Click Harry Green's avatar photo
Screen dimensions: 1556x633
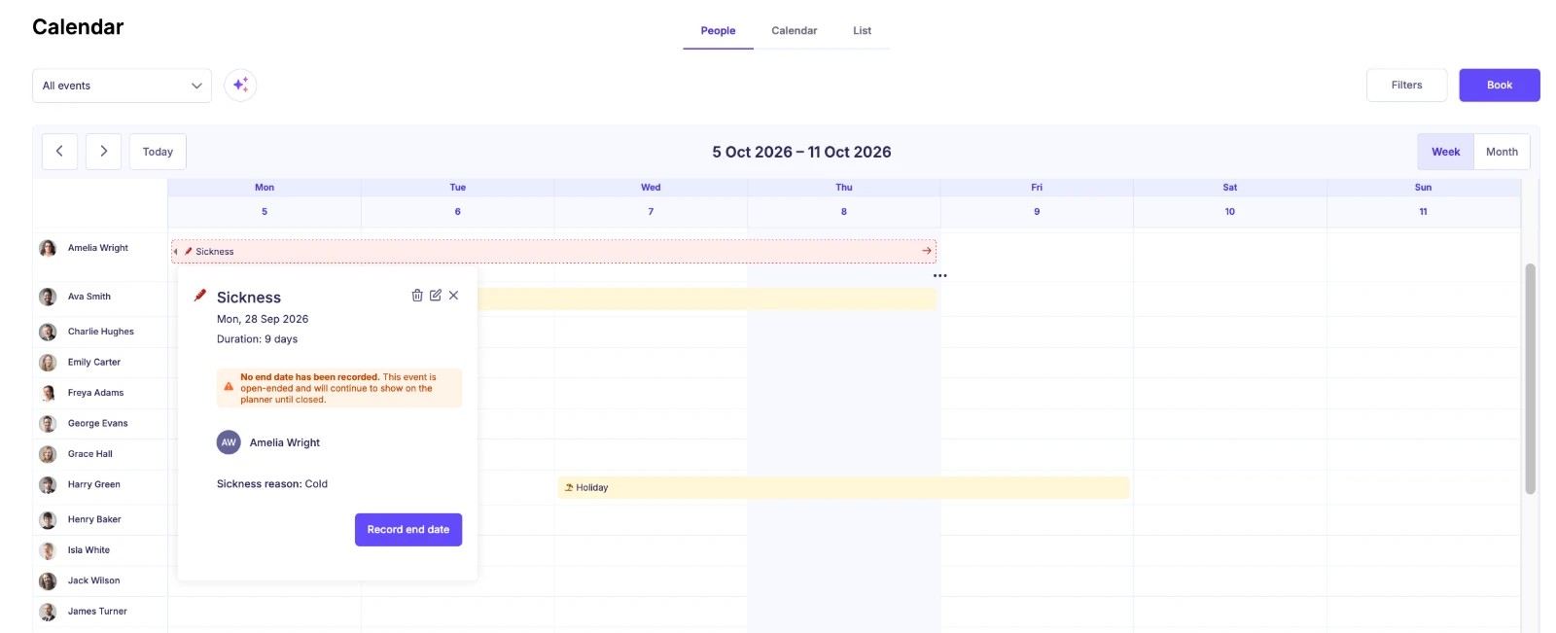[x=48, y=485]
